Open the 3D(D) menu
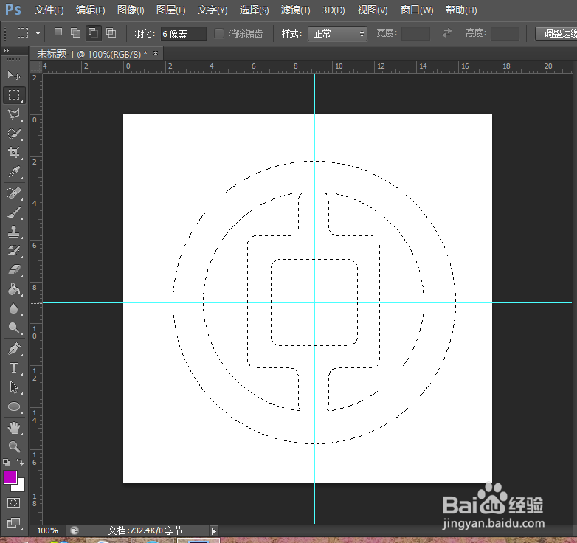The image size is (577, 543). pos(334,10)
